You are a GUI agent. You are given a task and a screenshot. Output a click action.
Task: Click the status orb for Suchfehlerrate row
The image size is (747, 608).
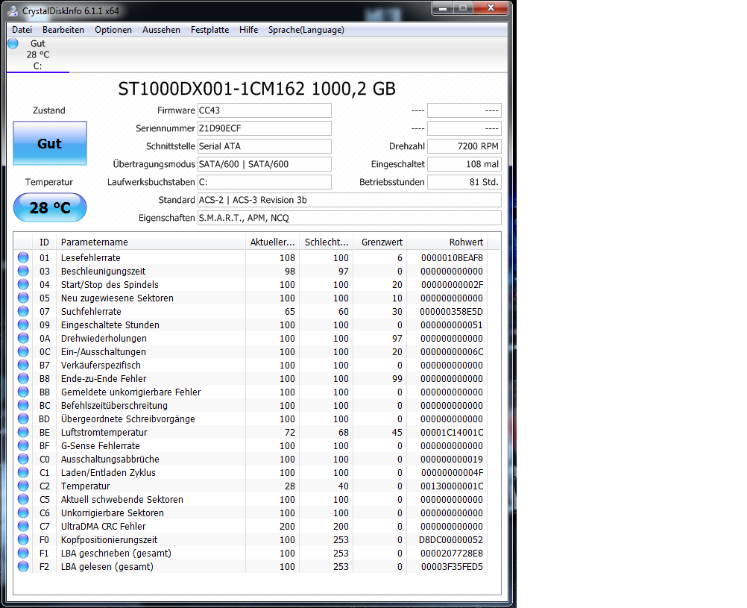click(x=23, y=311)
